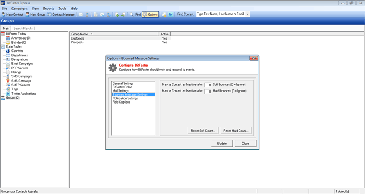Click the Reset Hard Count button
Screen dimensions: 365x194
[236, 131]
